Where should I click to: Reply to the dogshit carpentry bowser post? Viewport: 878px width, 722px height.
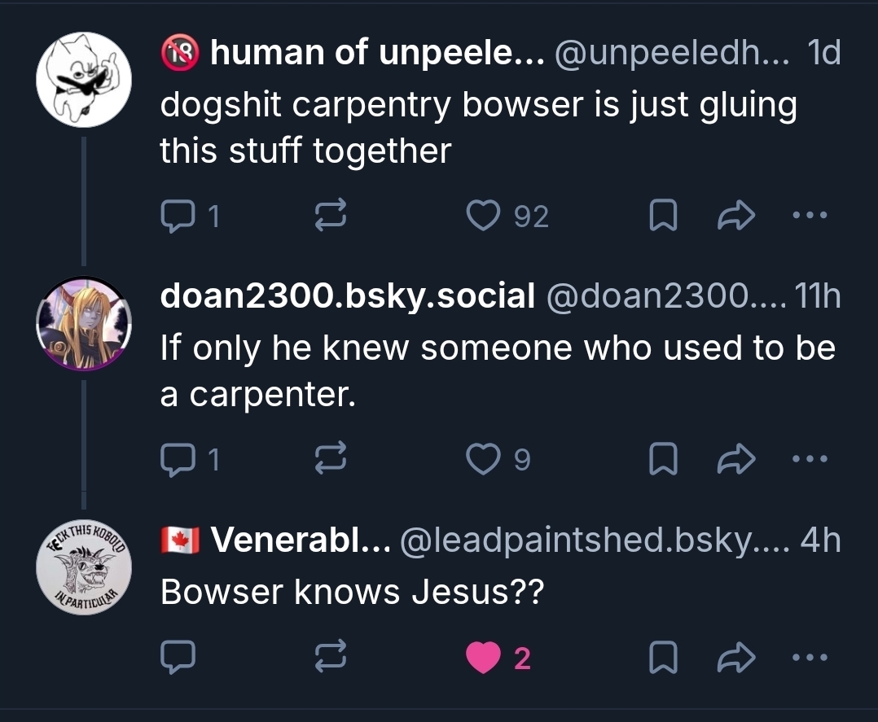[176, 216]
